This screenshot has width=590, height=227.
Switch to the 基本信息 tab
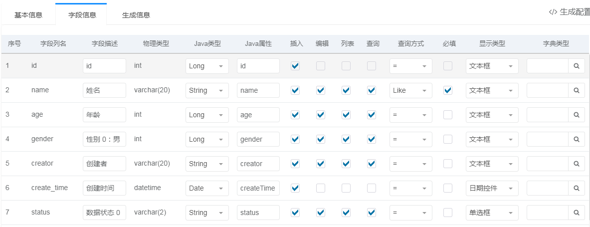[x=28, y=14]
